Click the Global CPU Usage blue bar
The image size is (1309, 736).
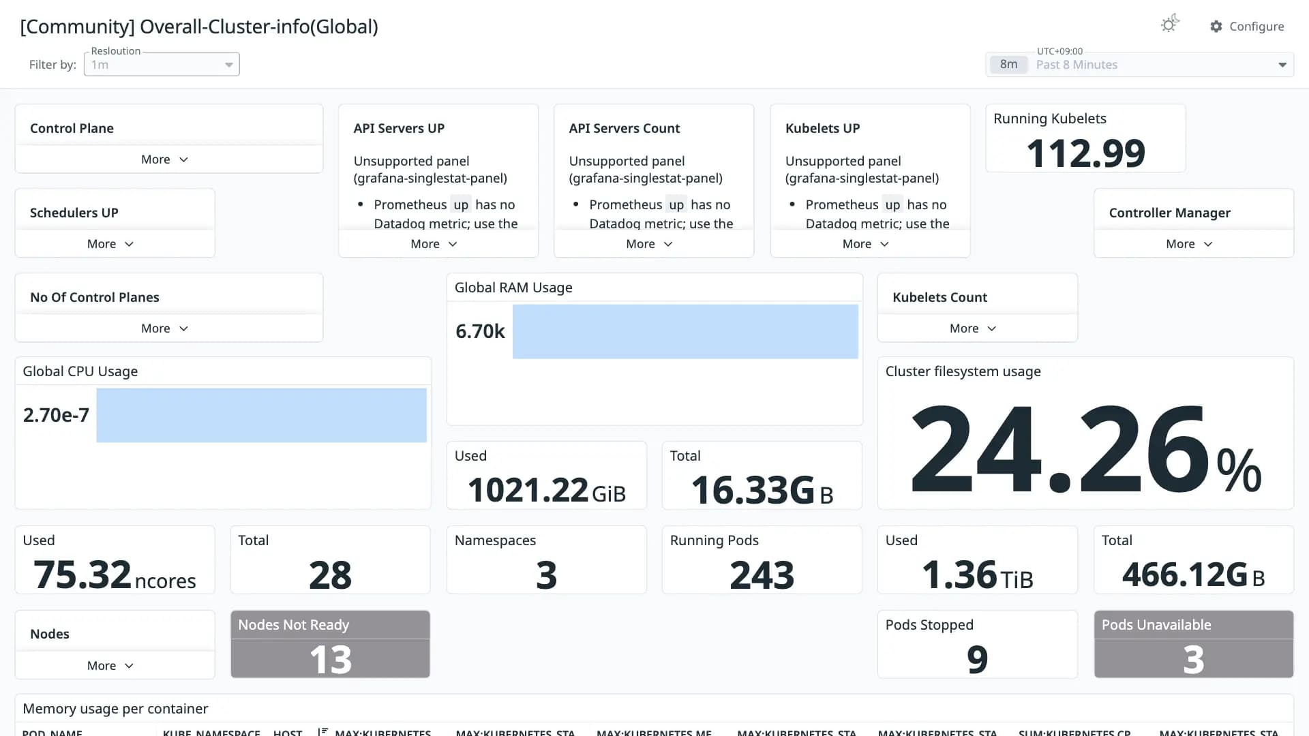coord(261,415)
